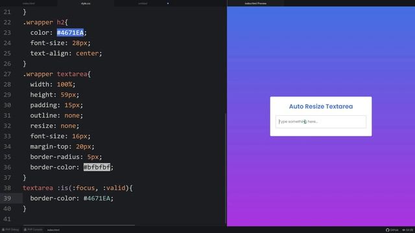Image resolution: width=415 pixels, height=233 pixels.
Task: Switch to the style.css editor tab
Action: point(86,3)
